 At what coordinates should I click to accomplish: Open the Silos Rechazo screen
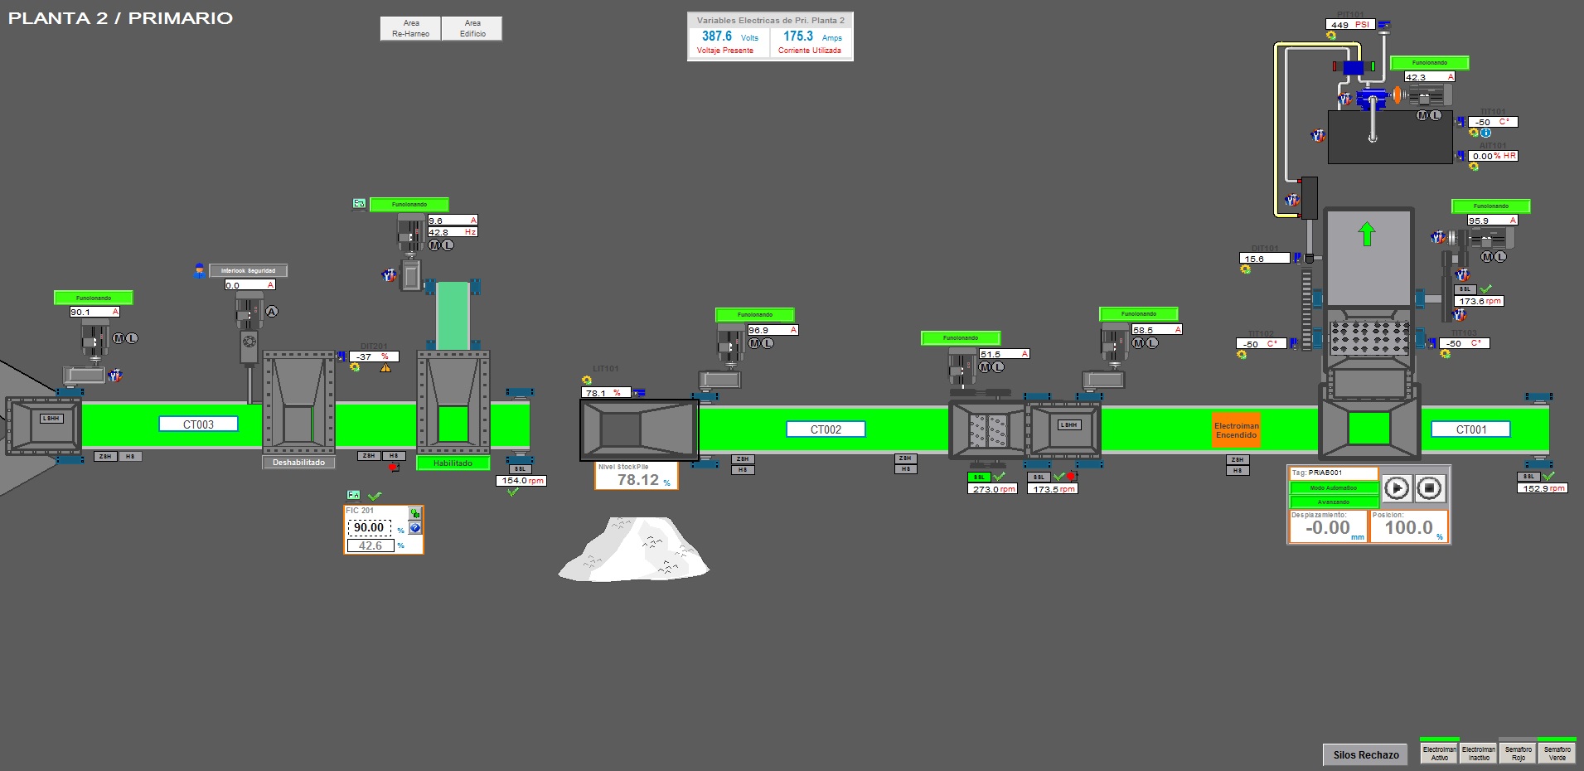coord(1365,754)
